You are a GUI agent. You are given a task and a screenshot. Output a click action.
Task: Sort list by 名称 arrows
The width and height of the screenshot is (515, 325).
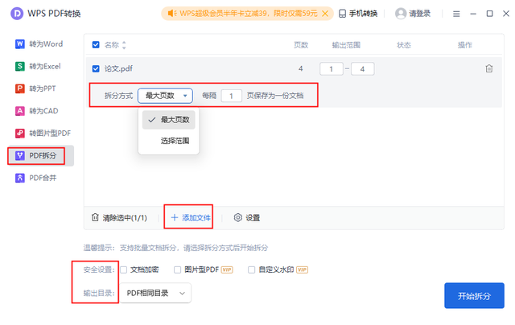point(124,45)
